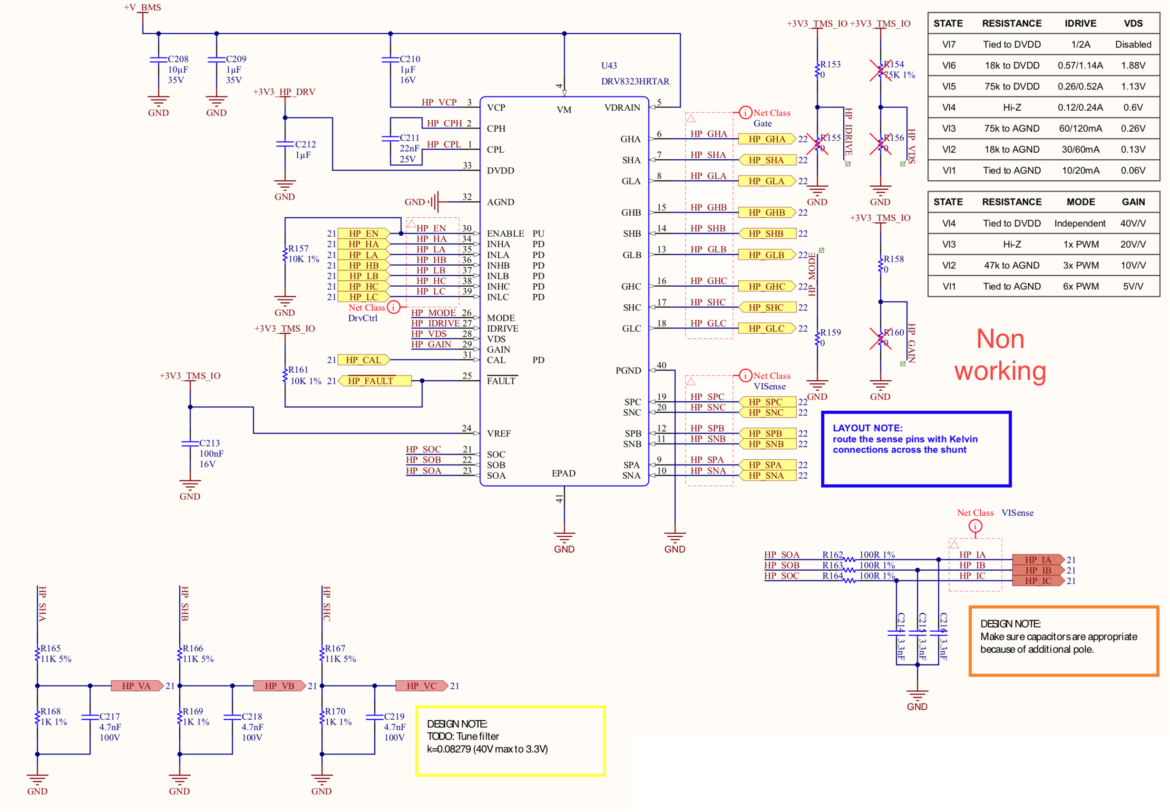The image size is (1170, 812).
Task: Click the VREF pin label
Action: pyautogui.click(x=498, y=434)
